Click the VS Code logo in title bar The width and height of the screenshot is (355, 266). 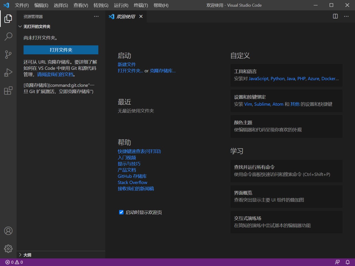pyautogui.click(x=6, y=5)
